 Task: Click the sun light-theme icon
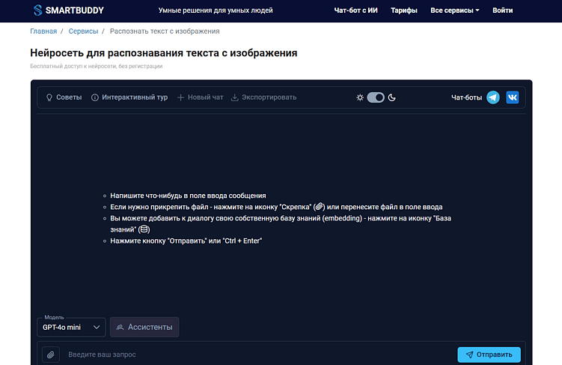tap(360, 97)
